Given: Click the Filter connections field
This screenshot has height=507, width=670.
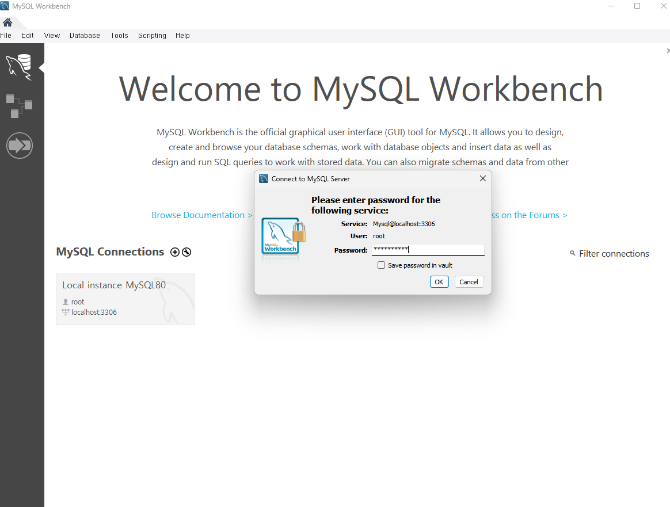Looking at the screenshot, I should 614,254.
